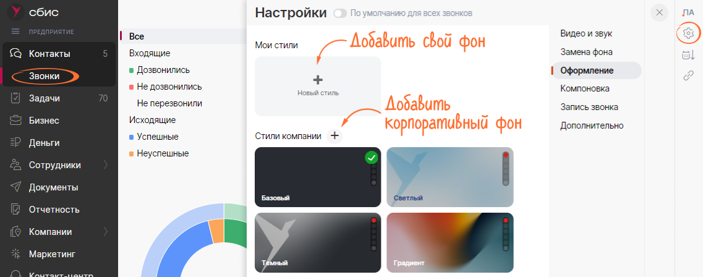Open the Tasks section icon
The image size is (703, 277).
(x=16, y=98)
